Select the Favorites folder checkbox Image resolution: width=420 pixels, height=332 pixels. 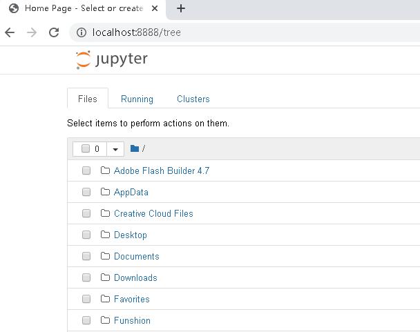86,299
